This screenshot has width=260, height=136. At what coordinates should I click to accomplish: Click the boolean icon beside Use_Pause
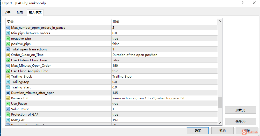tap(8, 103)
